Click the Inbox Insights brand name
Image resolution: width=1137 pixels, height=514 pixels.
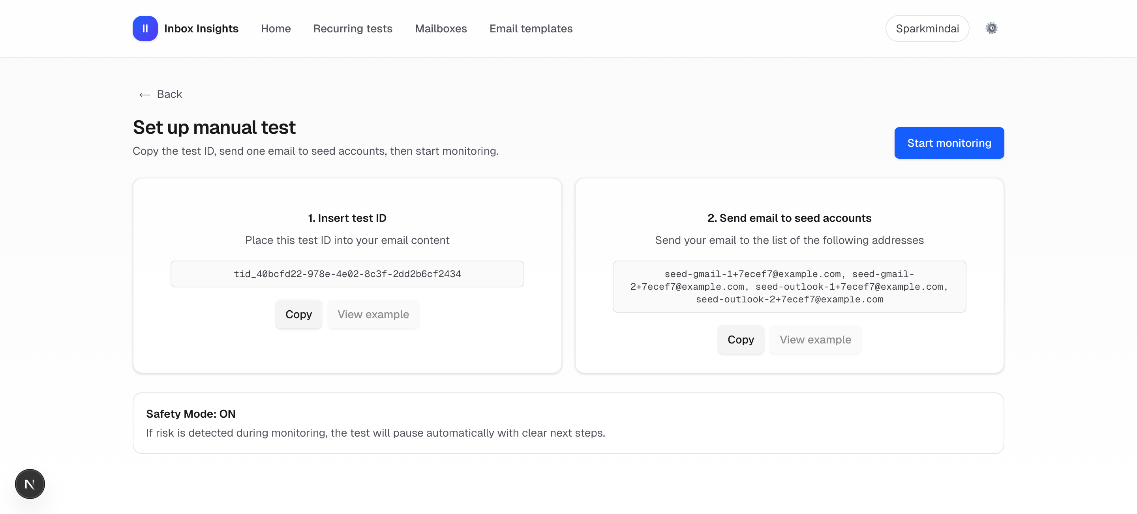click(201, 28)
